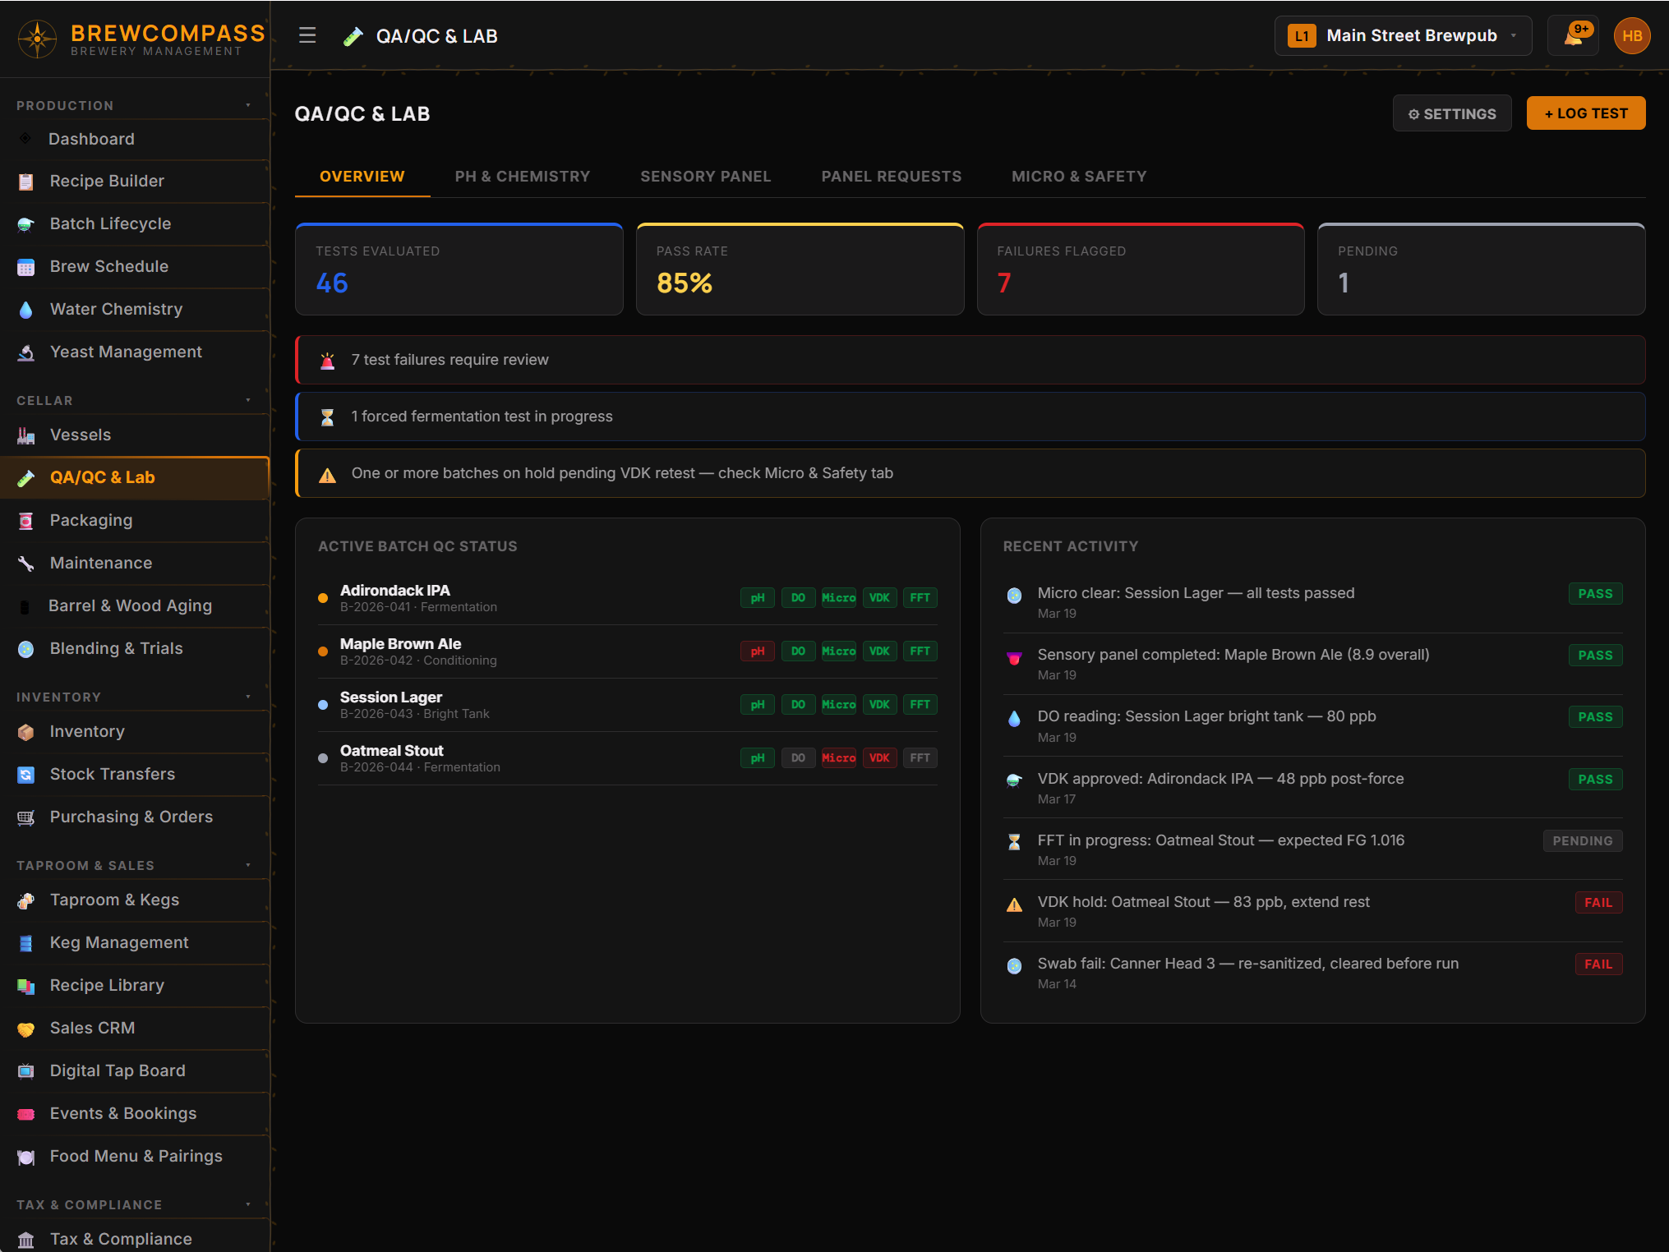Click the Inventory box icon
Screen dimensions: 1669x1252
[26, 732]
